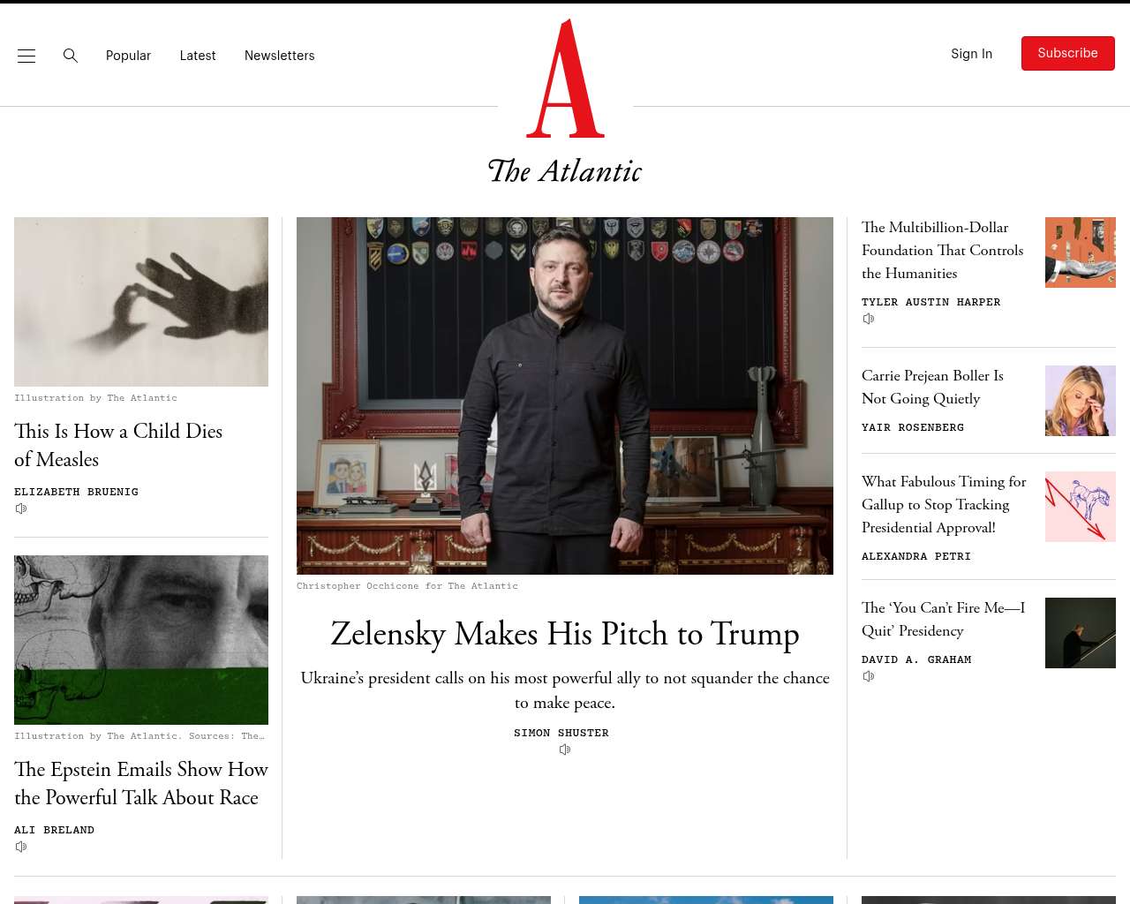Open the hamburger menu icon
The image size is (1130, 904).
26,56
